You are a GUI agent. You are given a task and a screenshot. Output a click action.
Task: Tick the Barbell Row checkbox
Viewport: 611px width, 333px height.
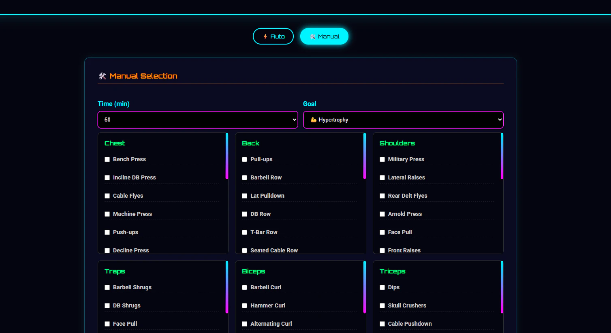(x=245, y=178)
